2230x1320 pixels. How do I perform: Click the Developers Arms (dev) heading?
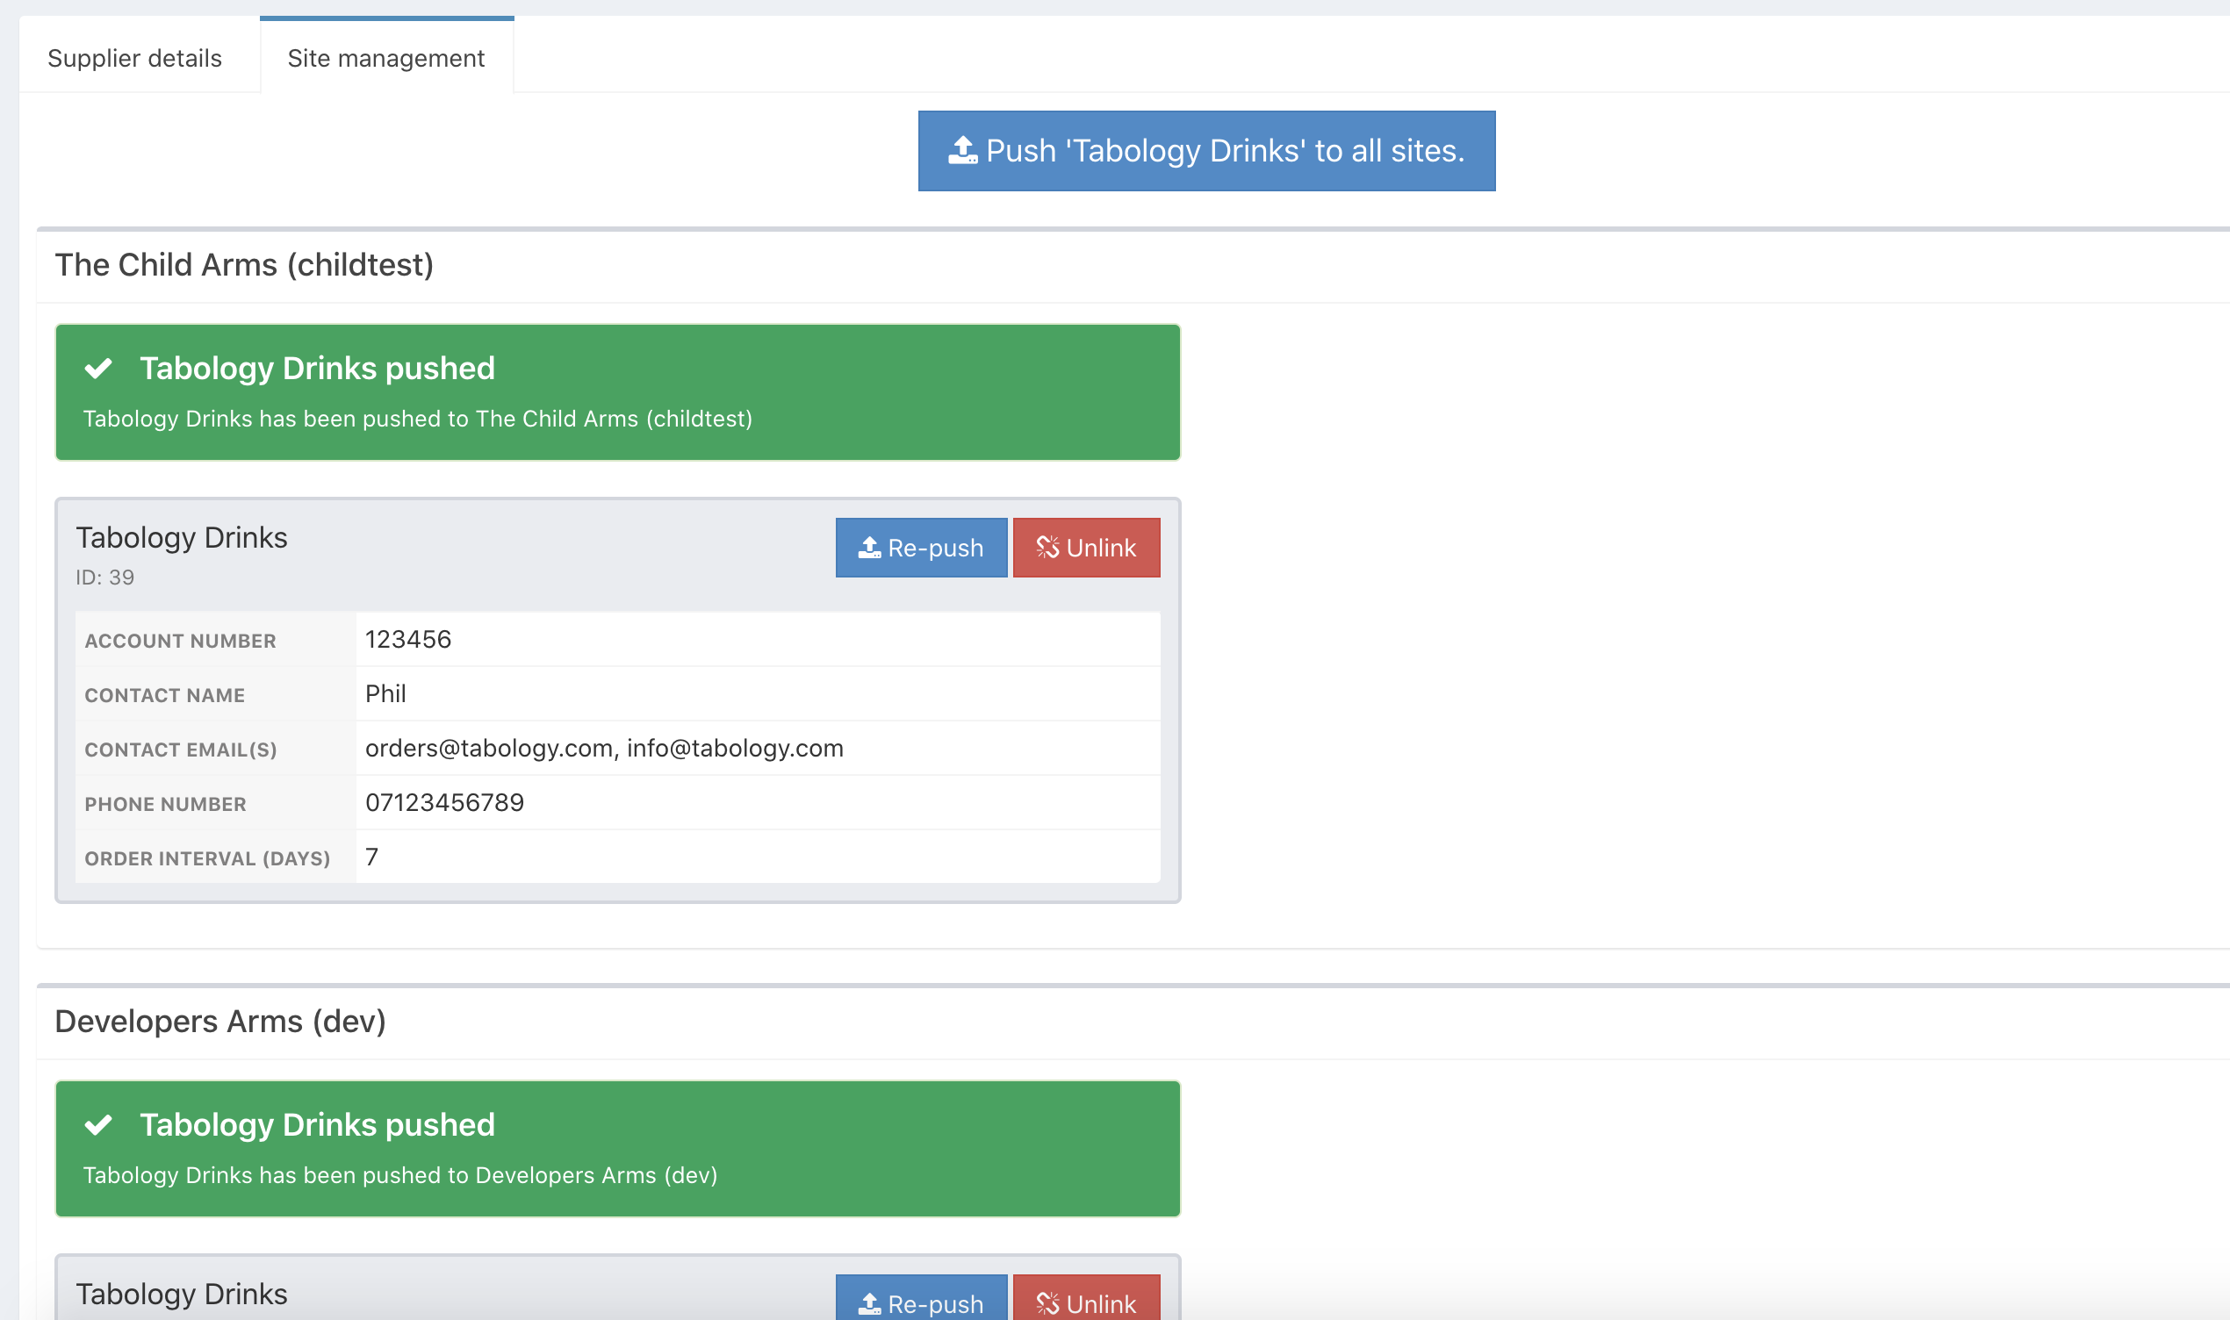tap(220, 1021)
